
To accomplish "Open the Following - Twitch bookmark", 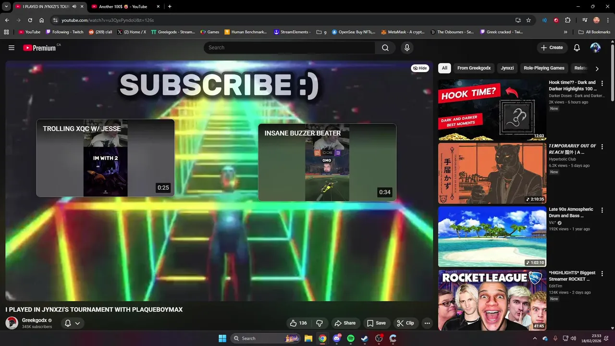I will coord(64,32).
